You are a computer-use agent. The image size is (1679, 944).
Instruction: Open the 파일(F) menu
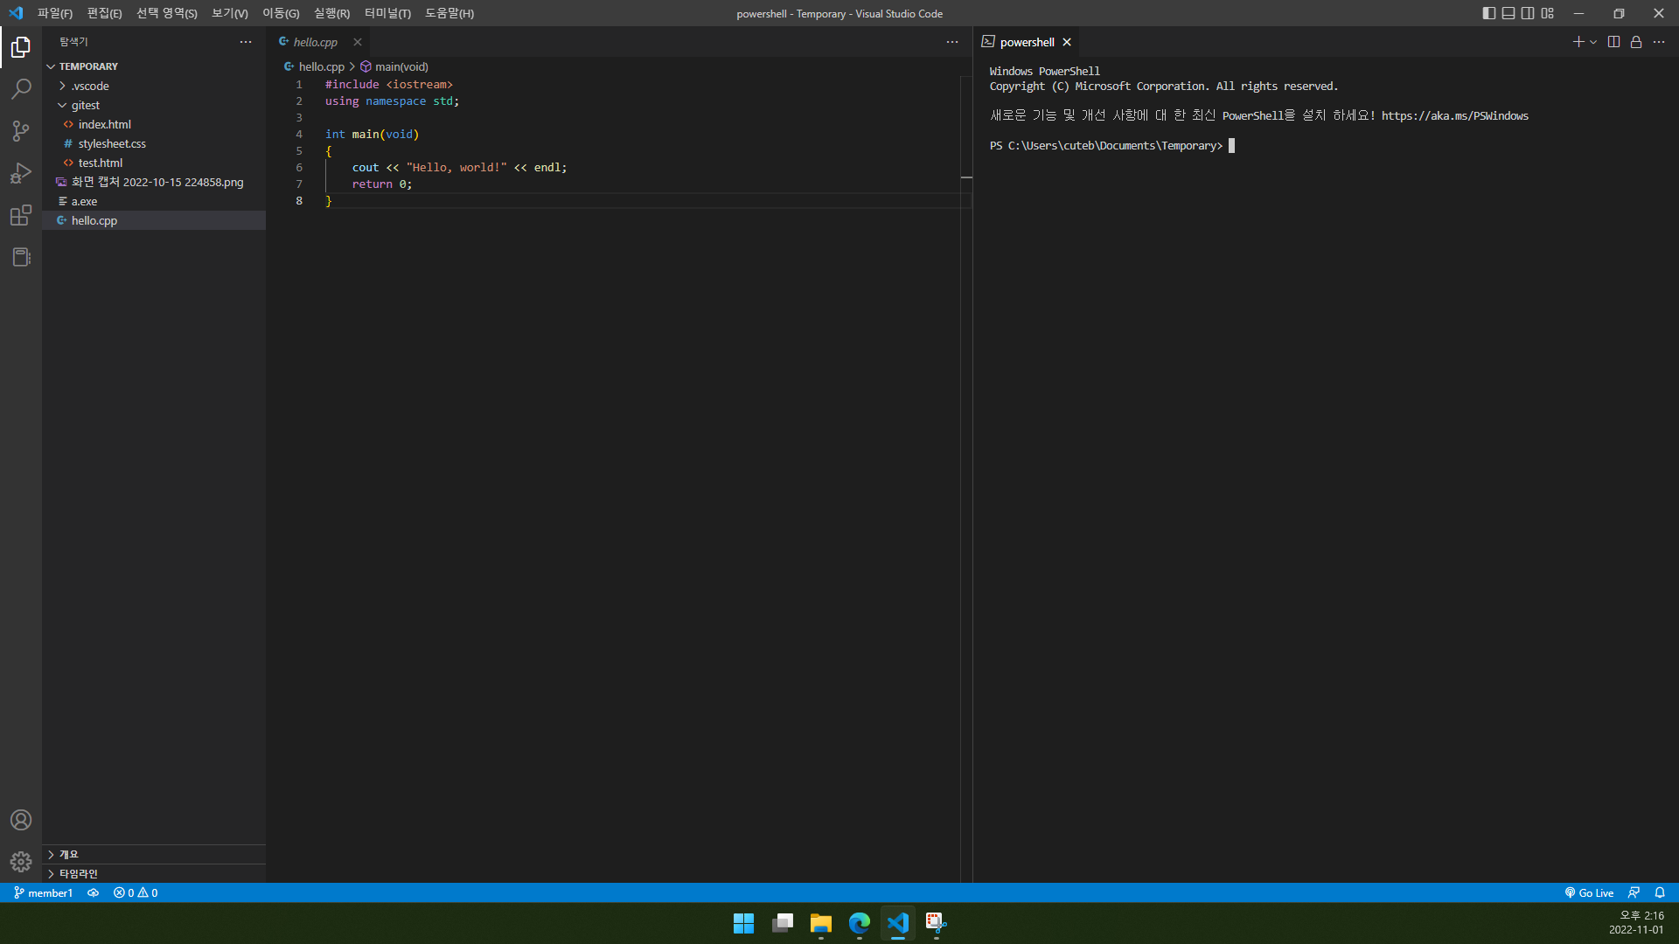pyautogui.click(x=55, y=13)
